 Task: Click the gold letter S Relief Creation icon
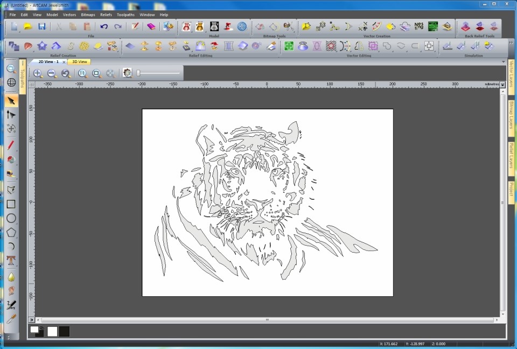click(70, 46)
